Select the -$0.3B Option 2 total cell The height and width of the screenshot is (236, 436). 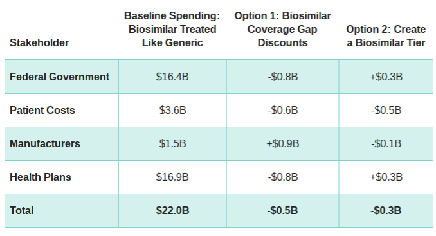[386, 210]
